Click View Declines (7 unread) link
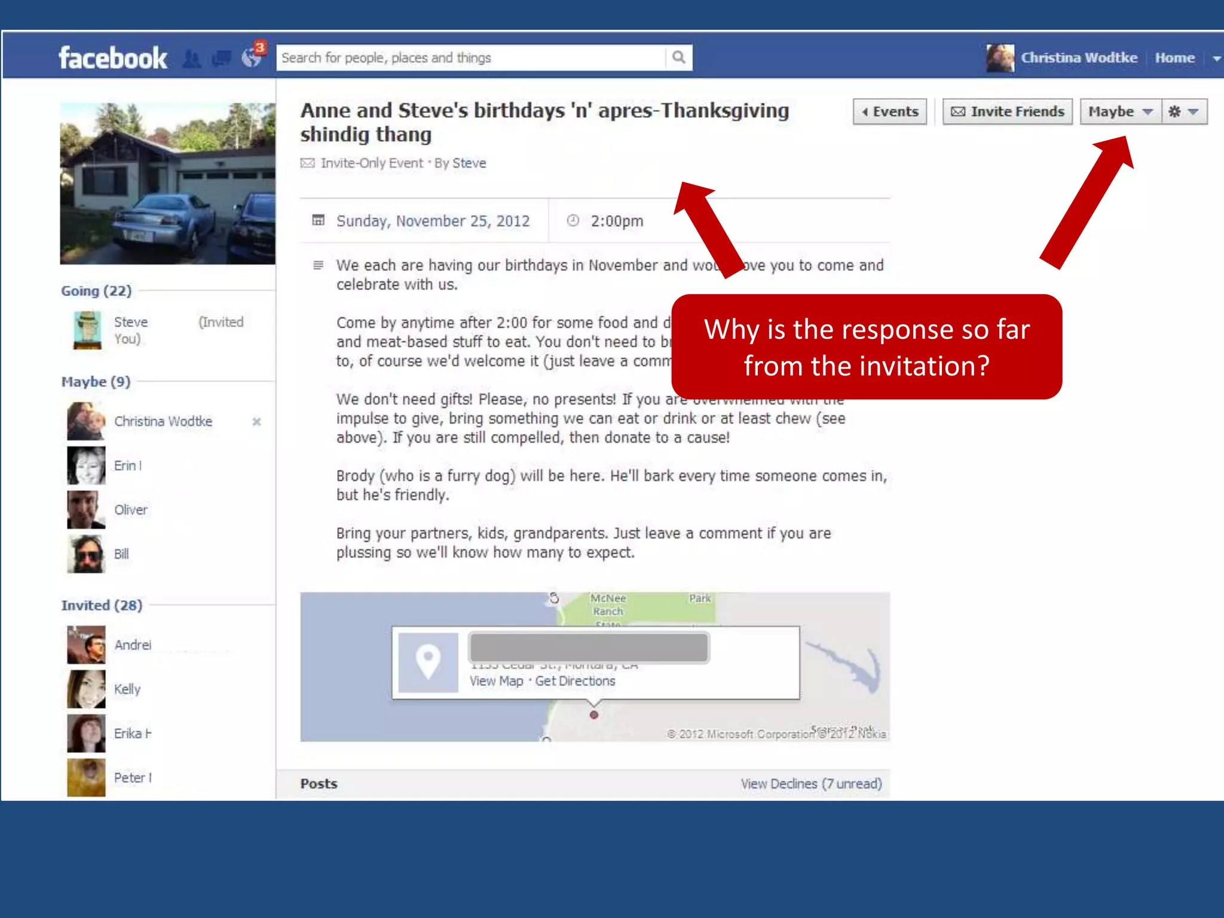Image resolution: width=1224 pixels, height=918 pixels. [811, 784]
